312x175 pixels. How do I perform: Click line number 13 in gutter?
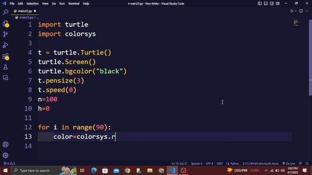(28, 137)
